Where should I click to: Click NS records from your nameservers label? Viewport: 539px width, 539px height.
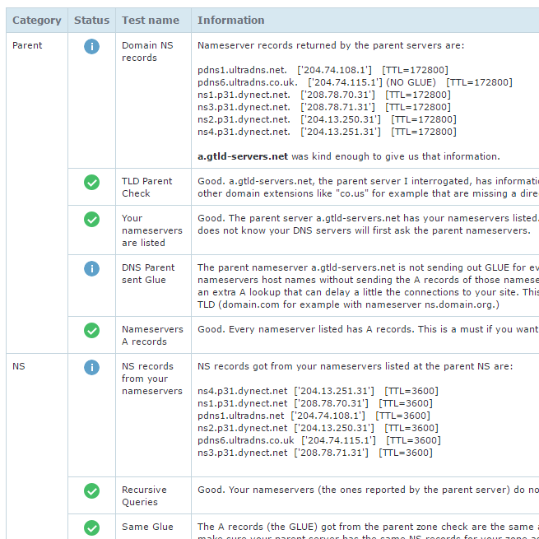[x=152, y=379]
